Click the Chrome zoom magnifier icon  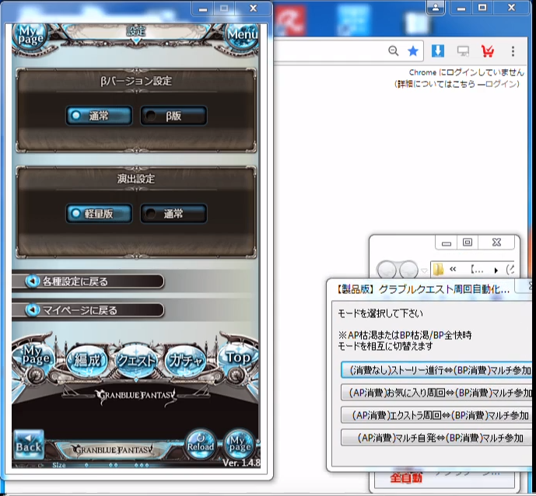pyautogui.click(x=394, y=51)
